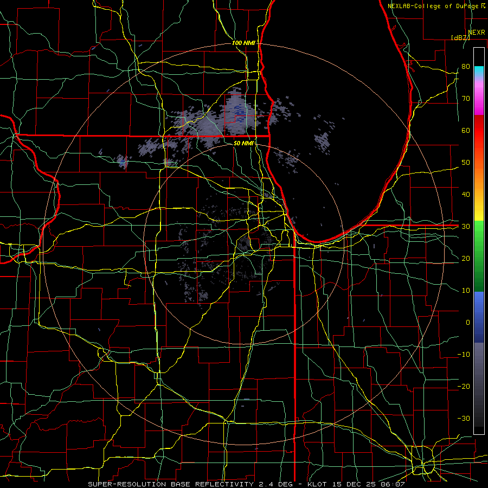Viewport: 488px width, 488px height.
Task: Click the 20 value on the dBZ scale
Action: click(466, 258)
